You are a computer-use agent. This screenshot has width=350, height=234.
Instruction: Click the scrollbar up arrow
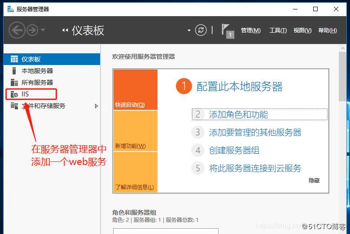point(343,48)
